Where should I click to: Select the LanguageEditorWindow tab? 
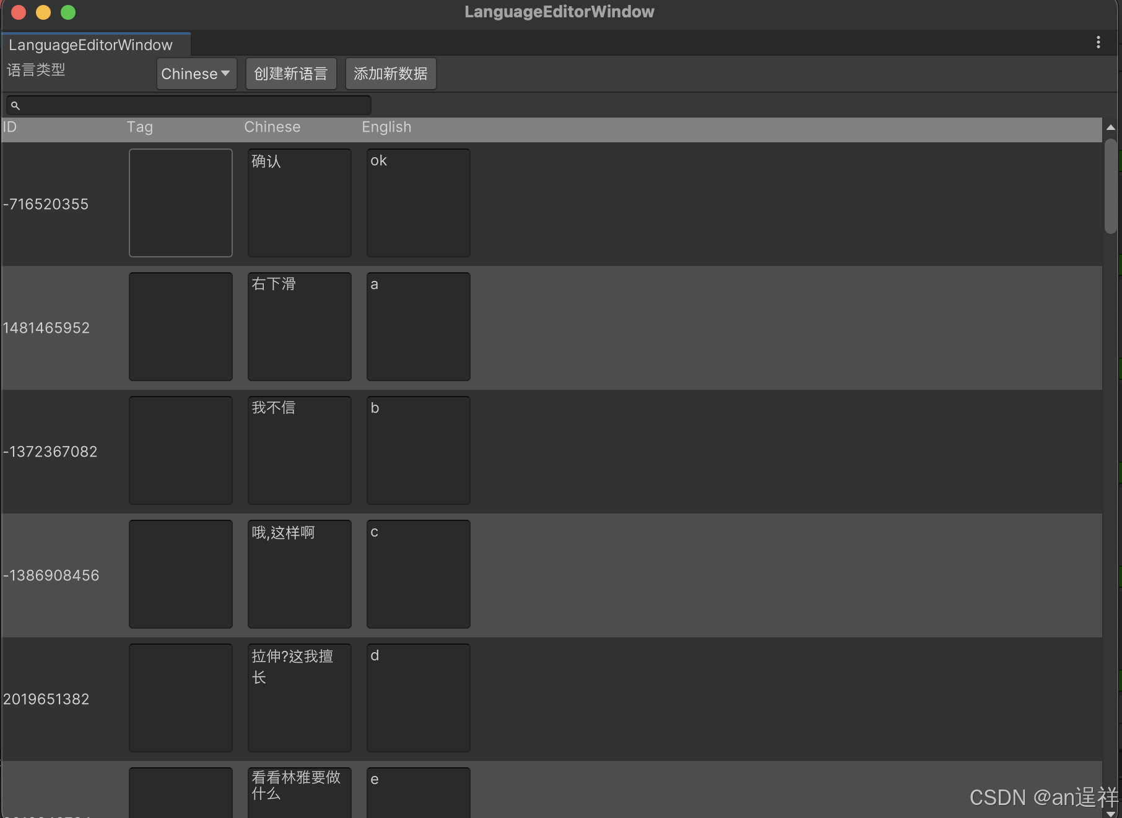click(92, 45)
